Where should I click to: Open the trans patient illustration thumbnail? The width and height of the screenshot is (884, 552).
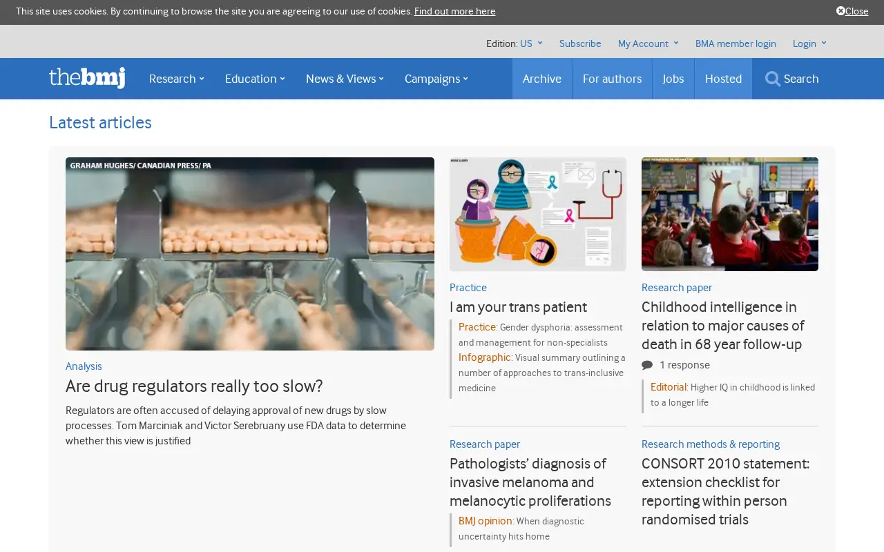(538, 214)
